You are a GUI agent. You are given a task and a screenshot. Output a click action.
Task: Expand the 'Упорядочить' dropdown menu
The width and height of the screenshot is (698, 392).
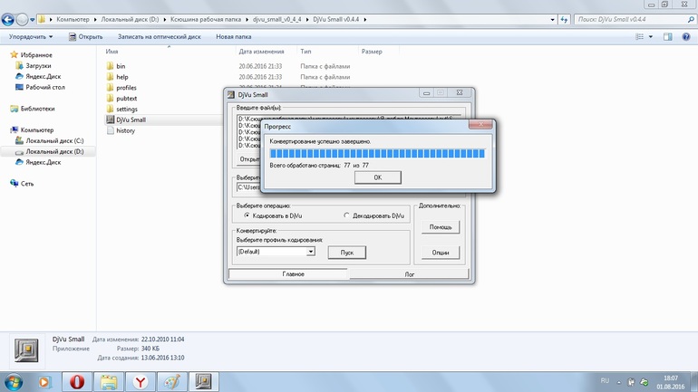(x=31, y=37)
